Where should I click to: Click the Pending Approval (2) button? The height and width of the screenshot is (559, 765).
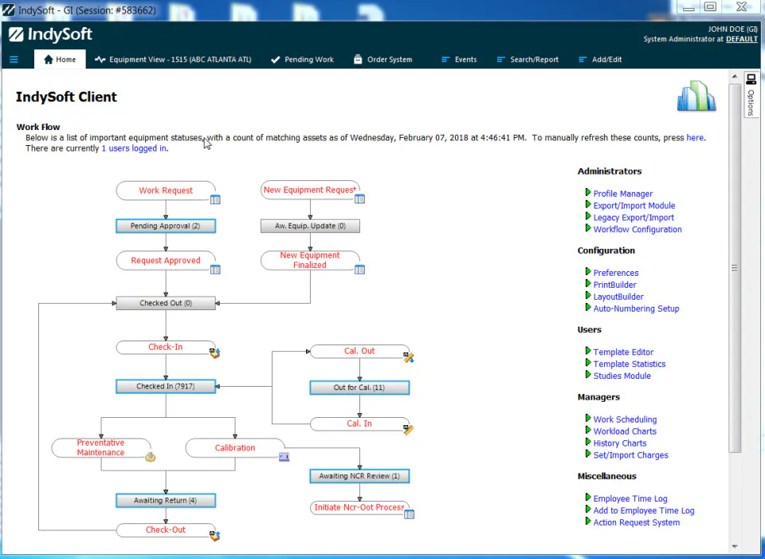tap(166, 226)
